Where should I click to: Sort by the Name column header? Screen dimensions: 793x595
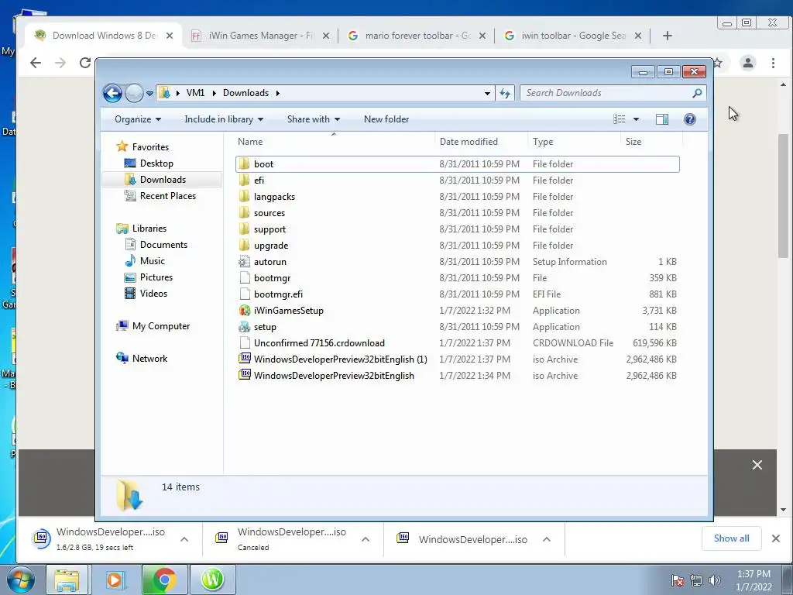[334, 142]
